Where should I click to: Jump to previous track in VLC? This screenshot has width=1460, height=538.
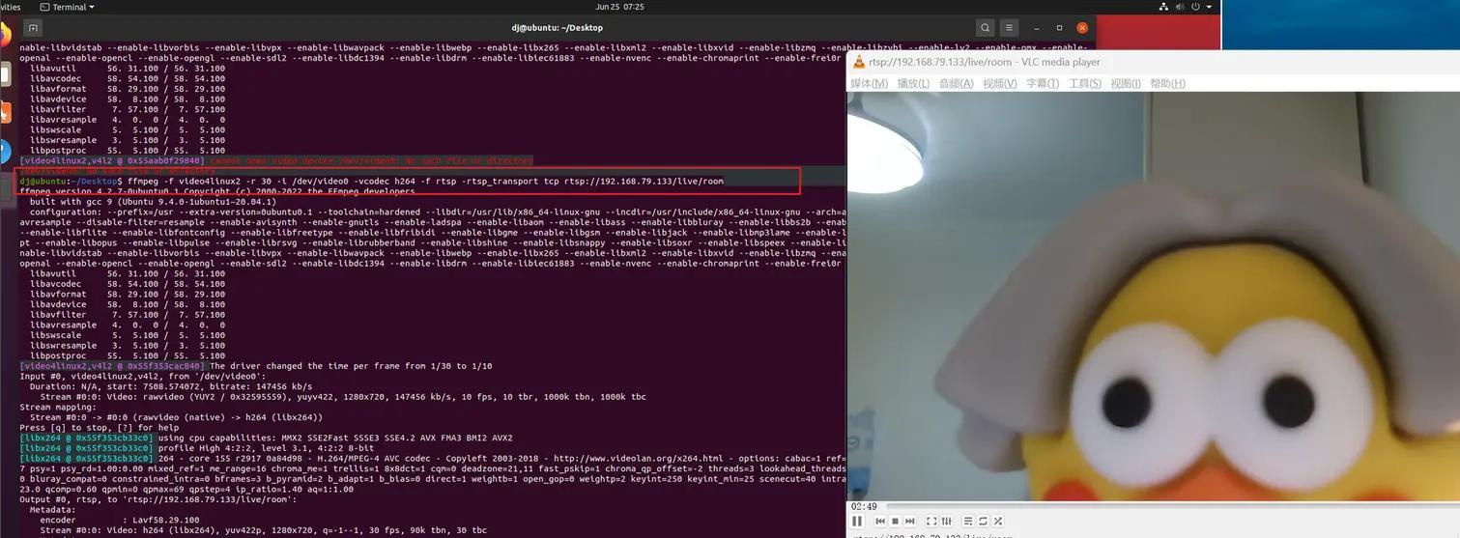(x=880, y=521)
